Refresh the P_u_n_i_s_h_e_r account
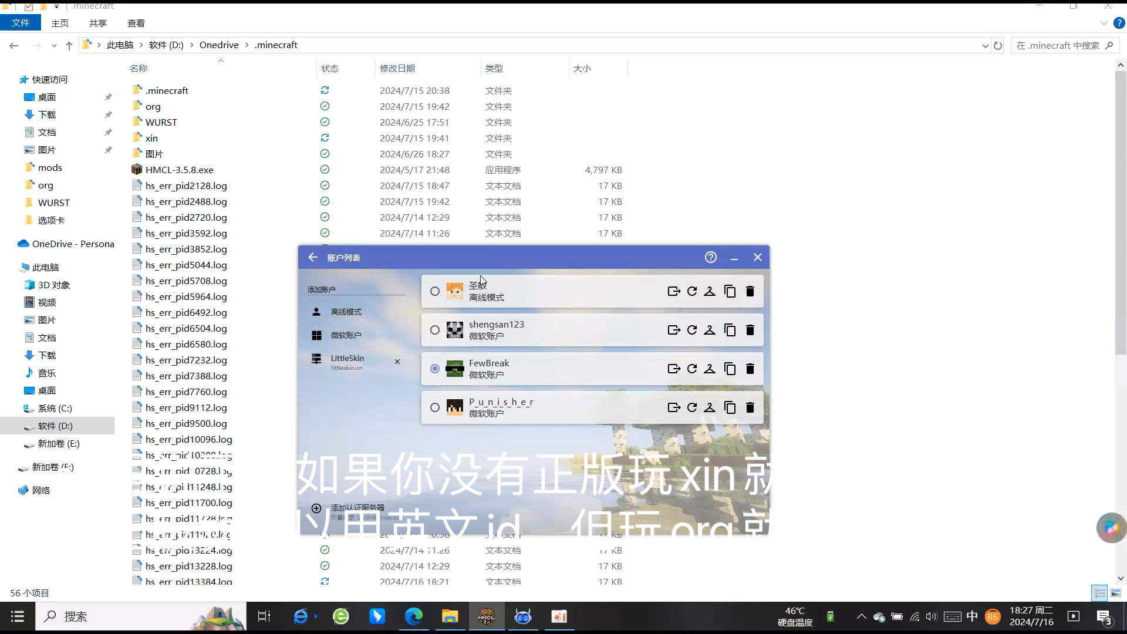 tap(692, 407)
